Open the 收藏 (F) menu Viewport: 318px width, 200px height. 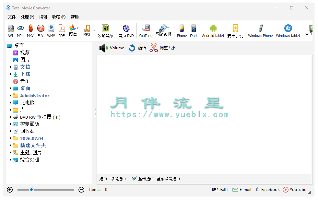click(x=59, y=17)
